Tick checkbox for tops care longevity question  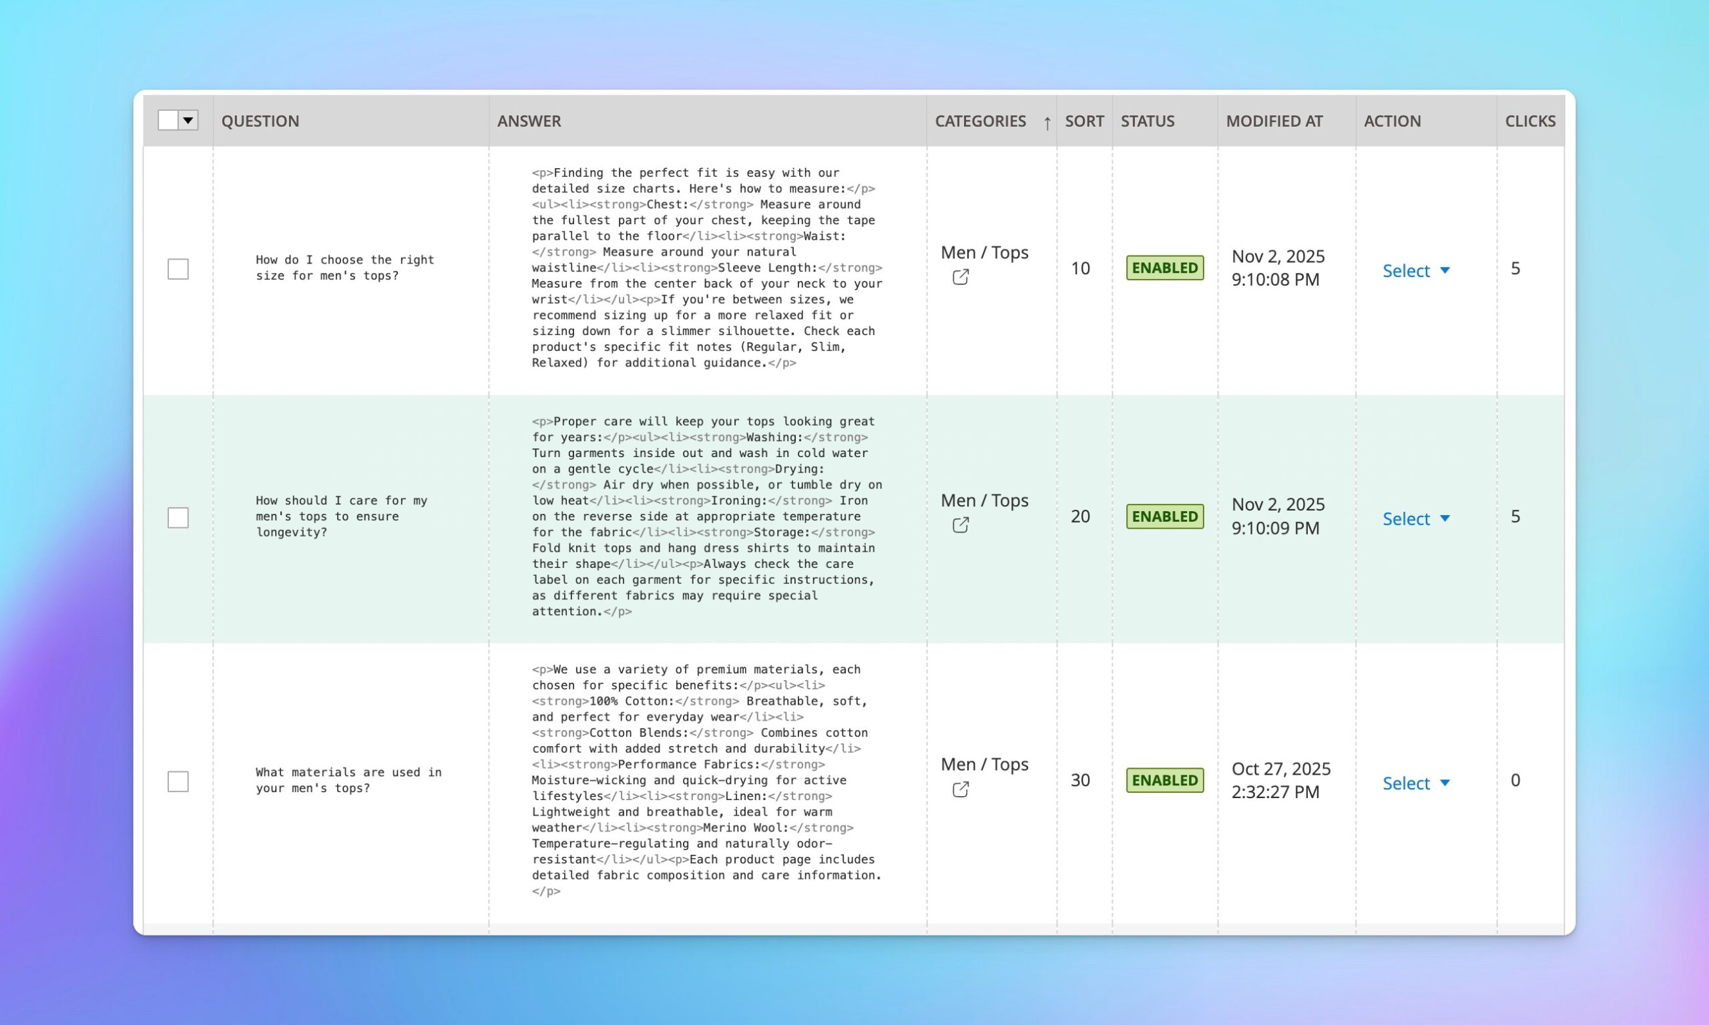pyautogui.click(x=178, y=517)
